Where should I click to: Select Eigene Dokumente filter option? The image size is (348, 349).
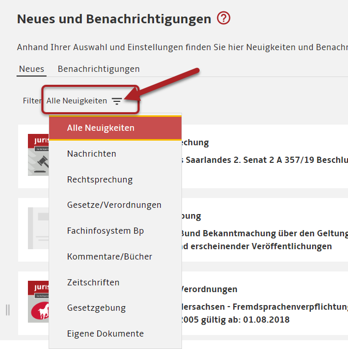tap(105, 333)
